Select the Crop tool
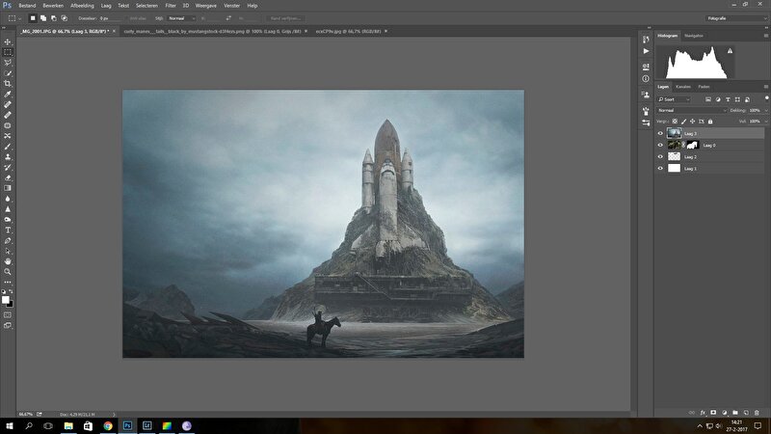The width and height of the screenshot is (771, 434). 8,84
